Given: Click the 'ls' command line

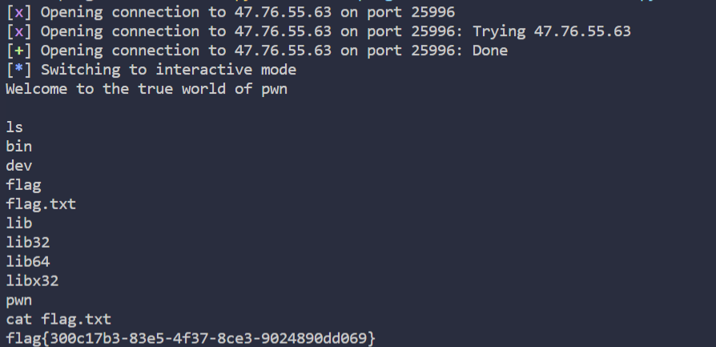Looking at the screenshot, I should pyautogui.click(x=14, y=127).
